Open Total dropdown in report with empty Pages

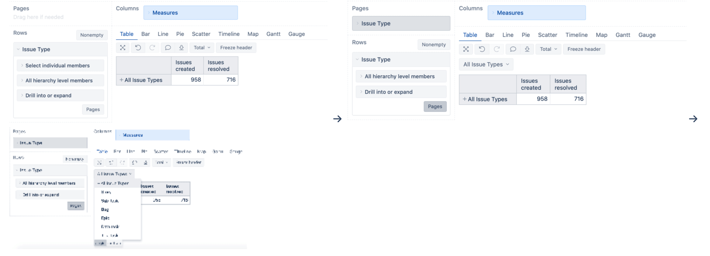(202, 48)
